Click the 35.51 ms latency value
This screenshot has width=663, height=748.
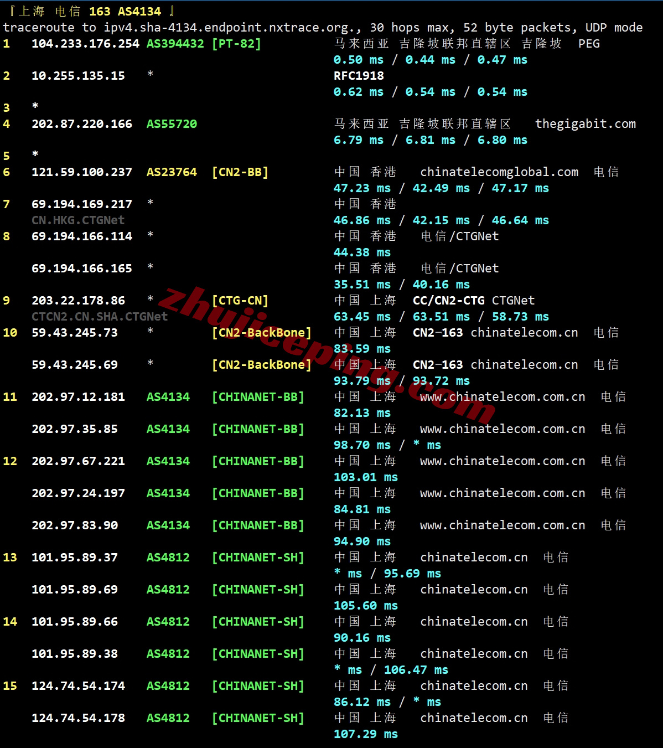pyautogui.click(x=362, y=285)
